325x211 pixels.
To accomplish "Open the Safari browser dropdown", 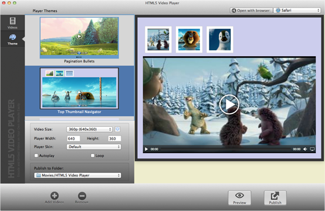I will click(x=297, y=11).
